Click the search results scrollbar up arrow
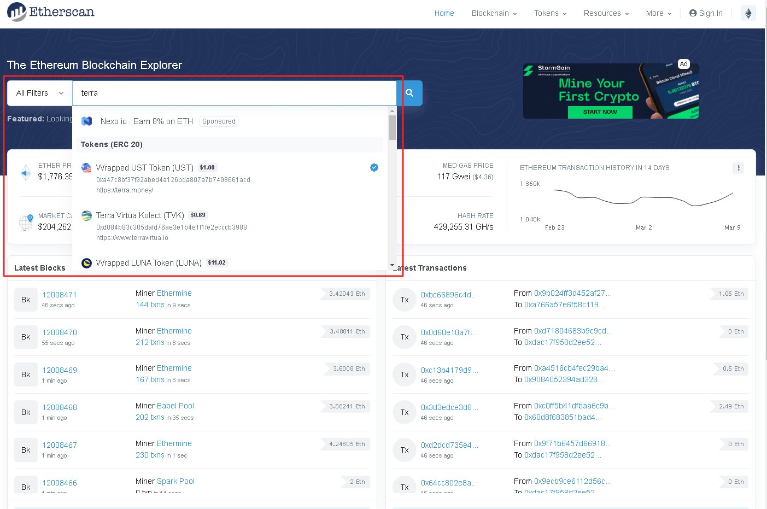767x509 pixels. click(392, 110)
